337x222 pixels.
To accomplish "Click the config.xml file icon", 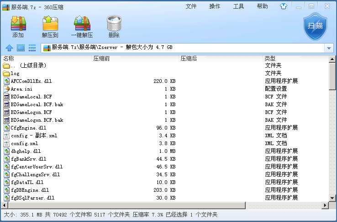I will (x=7, y=143).
